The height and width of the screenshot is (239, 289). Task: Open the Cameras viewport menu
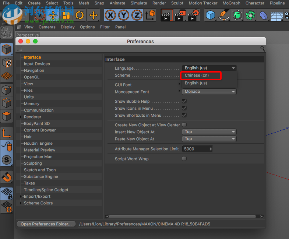(47, 27)
